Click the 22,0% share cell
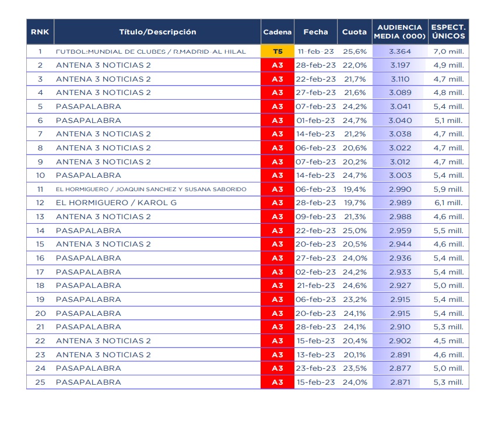The width and height of the screenshot is (502, 422). (x=354, y=65)
